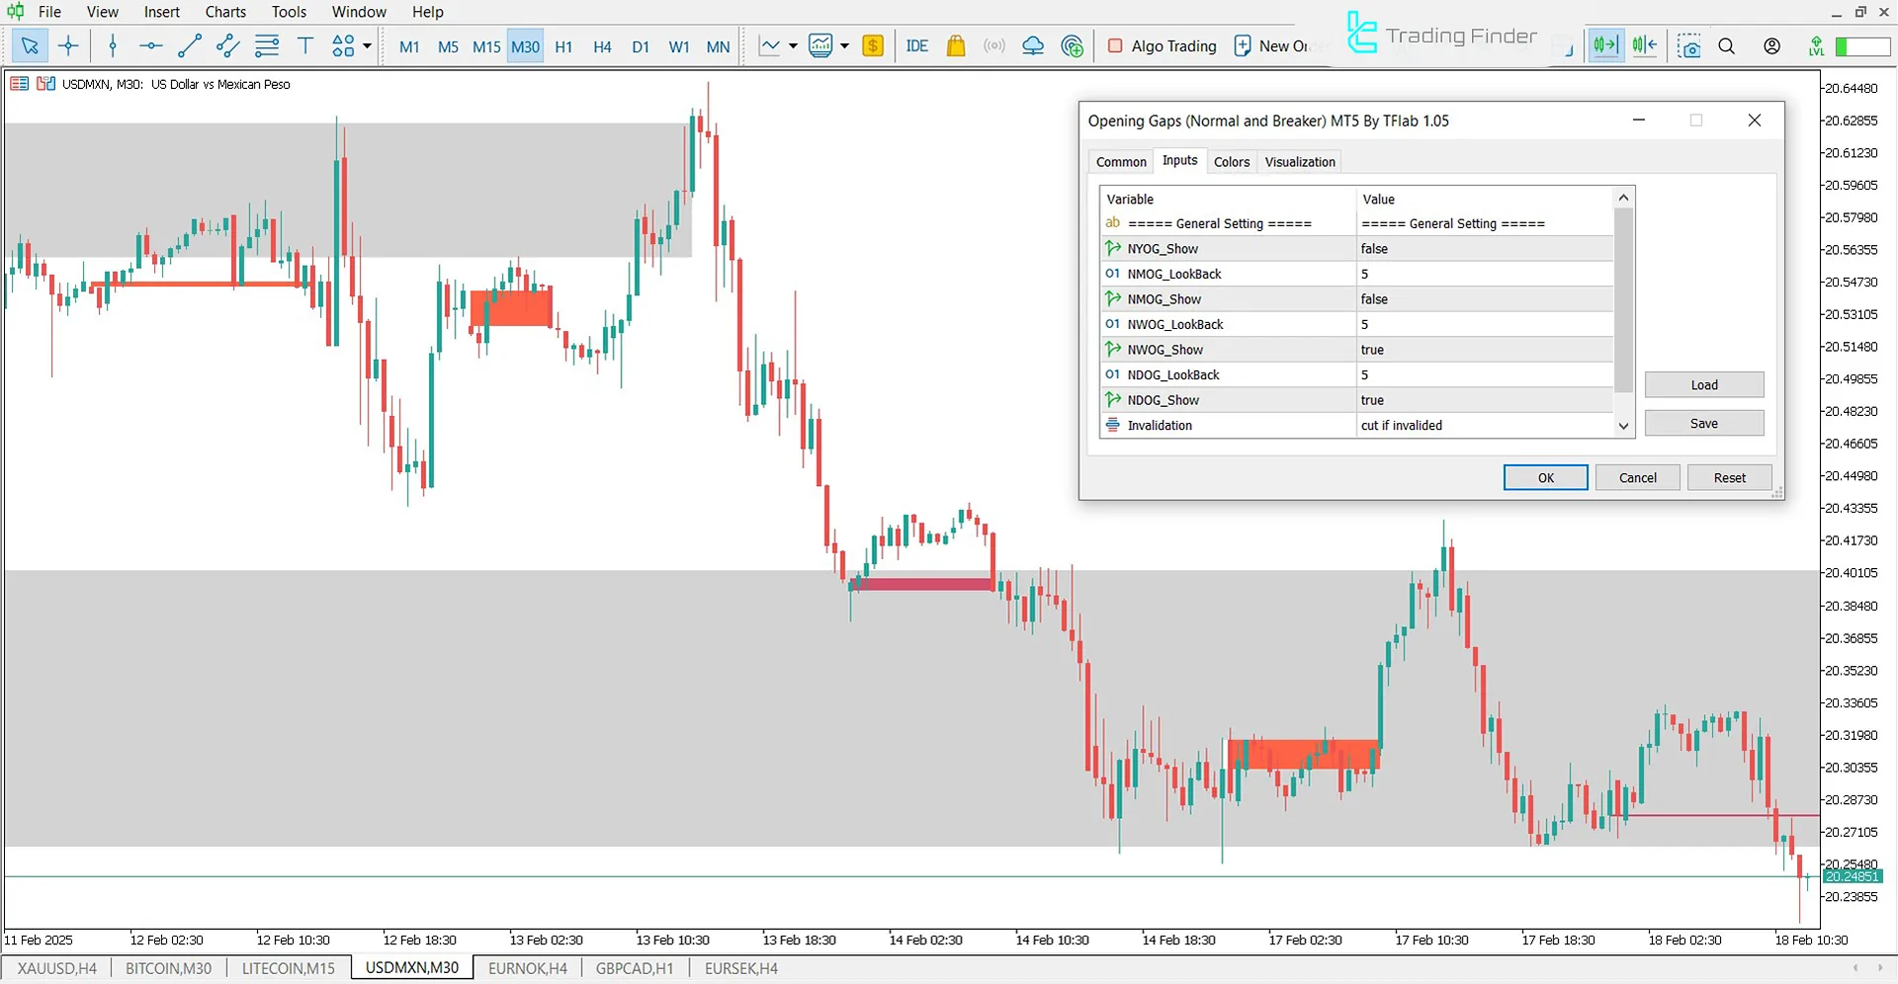Expand the shapes tool dropdown
This screenshot has width=1898, height=984.
click(365, 46)
